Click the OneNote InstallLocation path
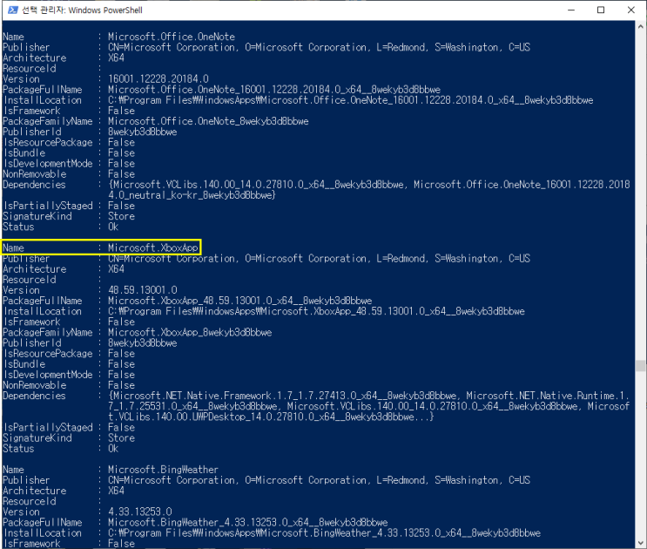The height and width of the screenshot is (549, 647). (351, 100)
